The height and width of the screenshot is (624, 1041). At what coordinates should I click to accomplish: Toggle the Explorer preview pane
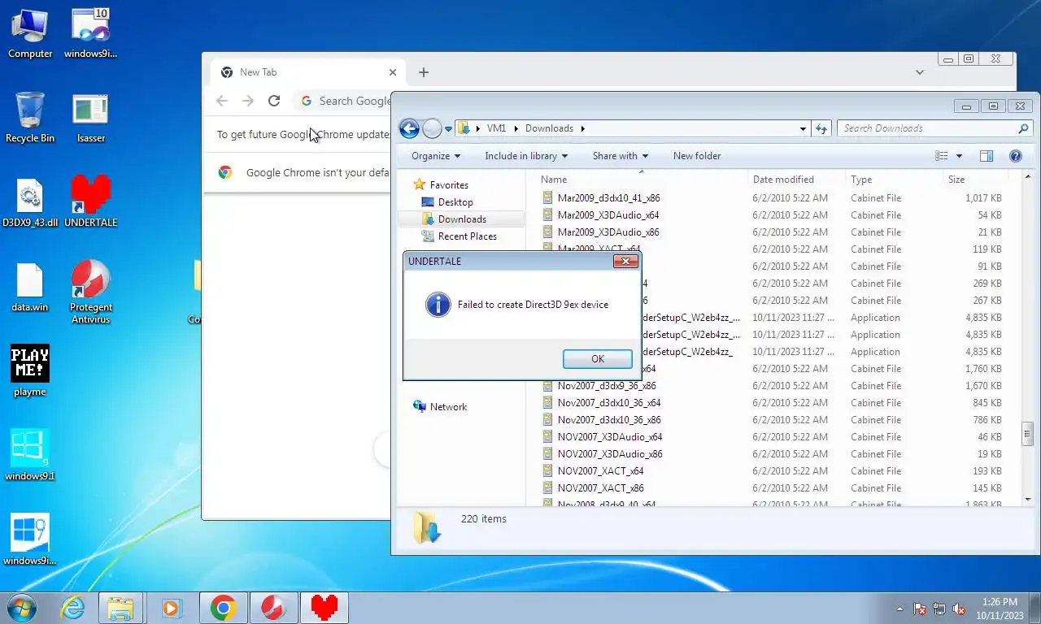[x=987, y=156]
